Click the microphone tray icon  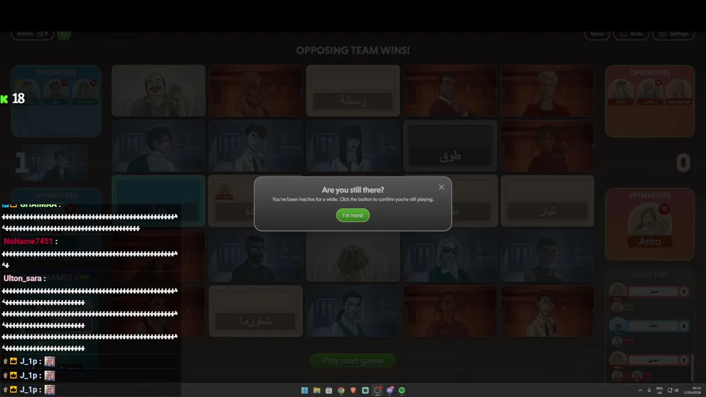pyautogui.click(x=649, y=390)
